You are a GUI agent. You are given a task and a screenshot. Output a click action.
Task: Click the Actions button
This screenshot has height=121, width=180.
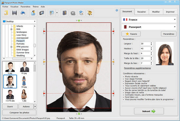point(26,107)
